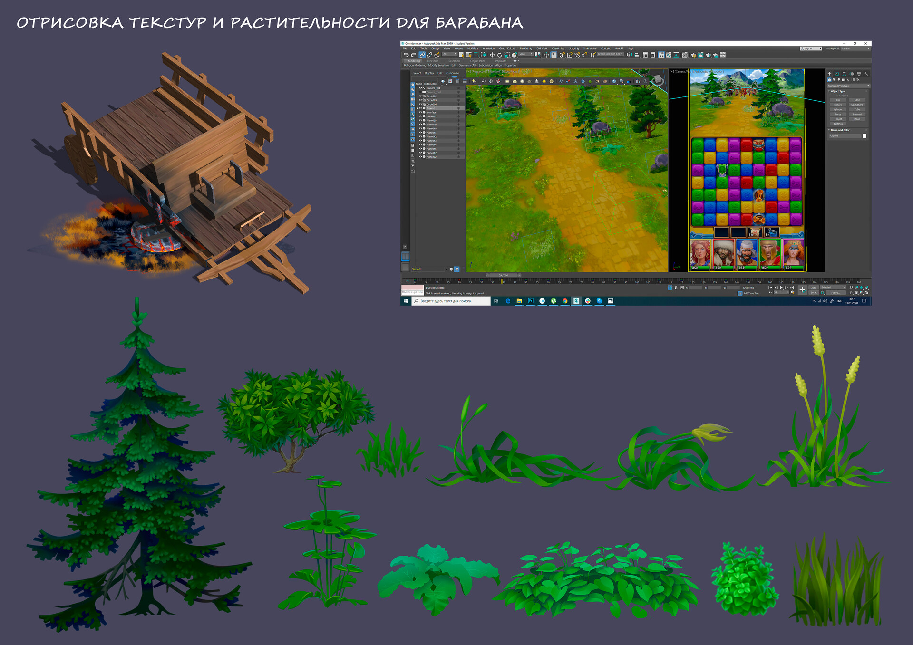Switch to Hierarchy command panel tab
This screenshot has width=913, height=645.
[844, 74]
